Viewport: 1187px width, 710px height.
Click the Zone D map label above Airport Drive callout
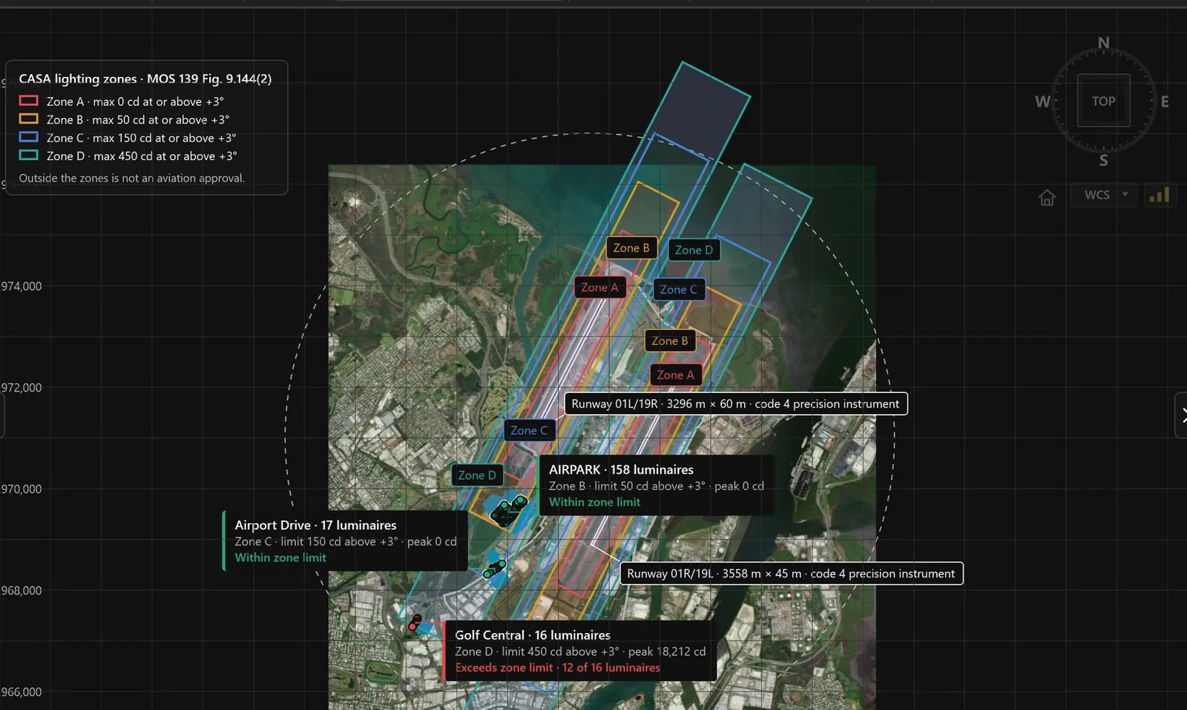(x=476, y=475)
